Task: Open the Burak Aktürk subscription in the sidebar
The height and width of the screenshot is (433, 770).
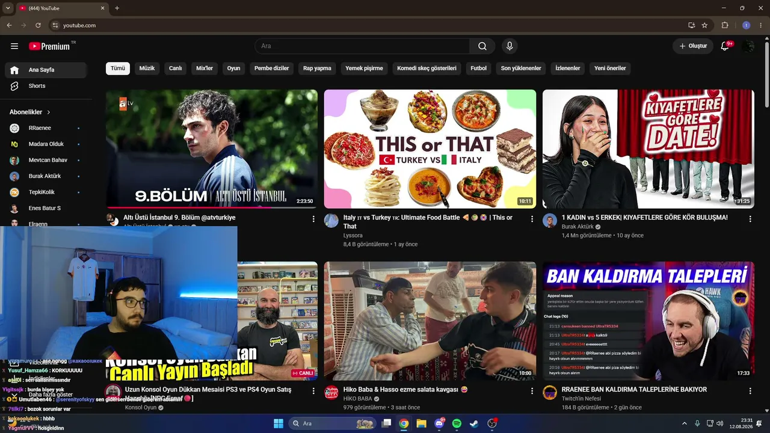Action: tap(46, 176)
